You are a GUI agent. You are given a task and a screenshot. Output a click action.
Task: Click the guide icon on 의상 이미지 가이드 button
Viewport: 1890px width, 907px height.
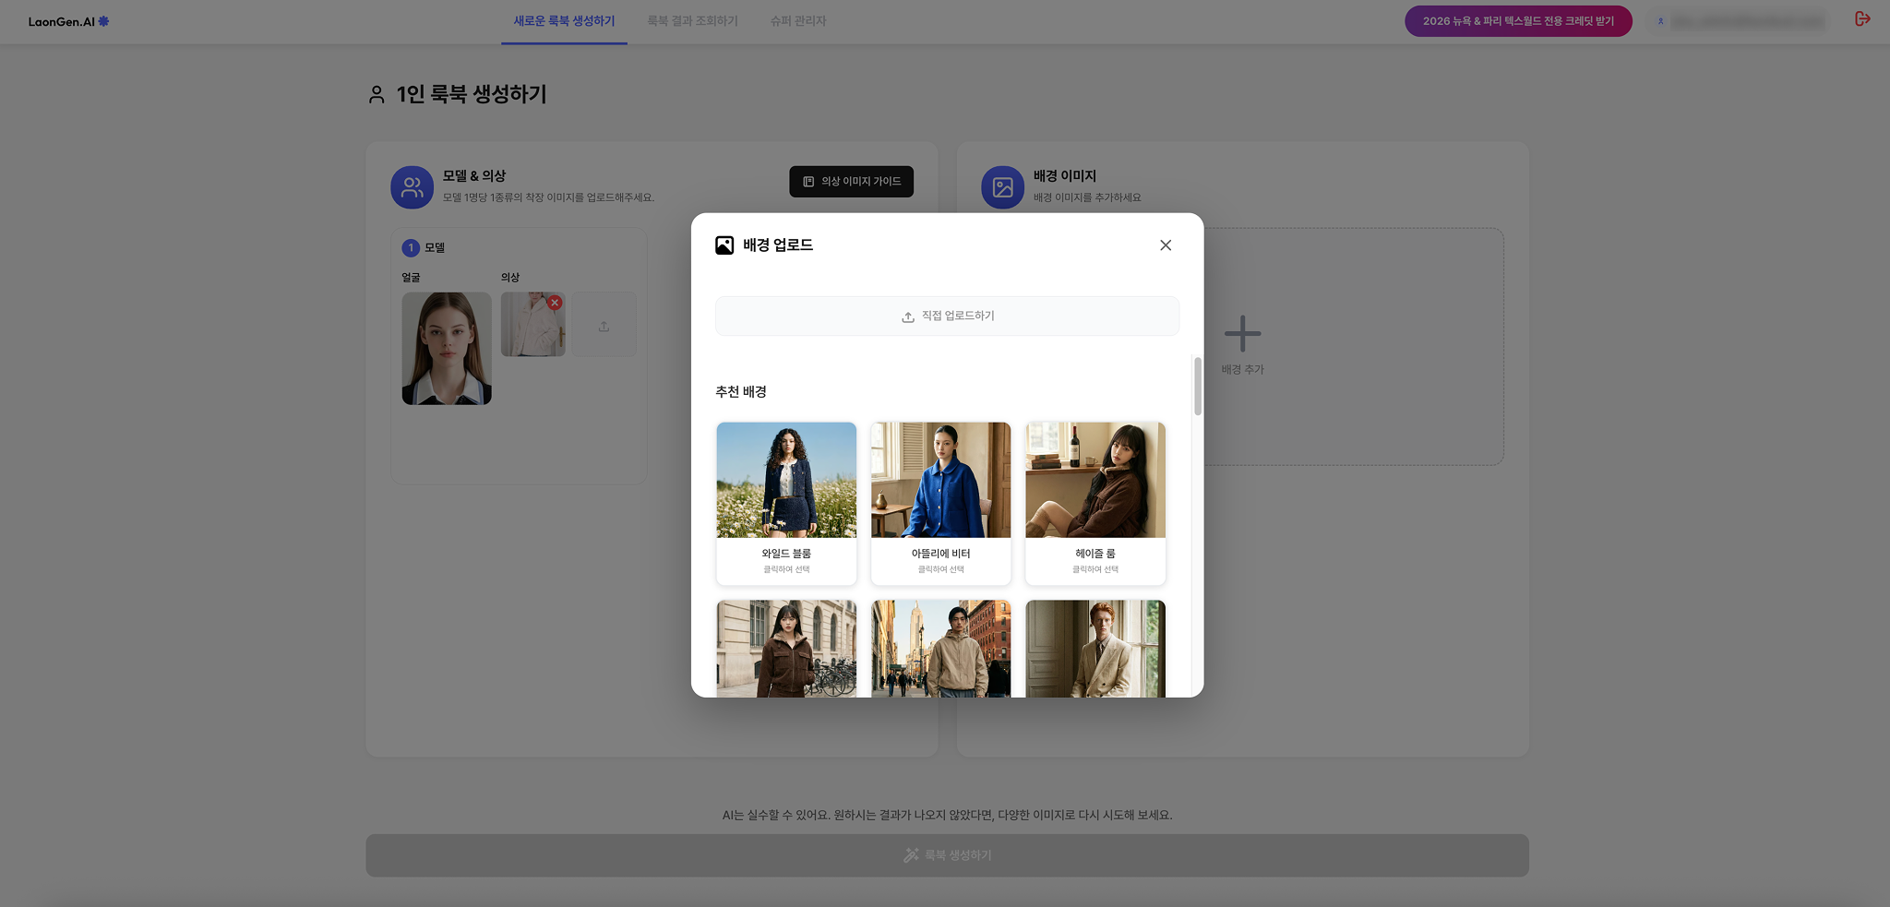tap(807, 182)
